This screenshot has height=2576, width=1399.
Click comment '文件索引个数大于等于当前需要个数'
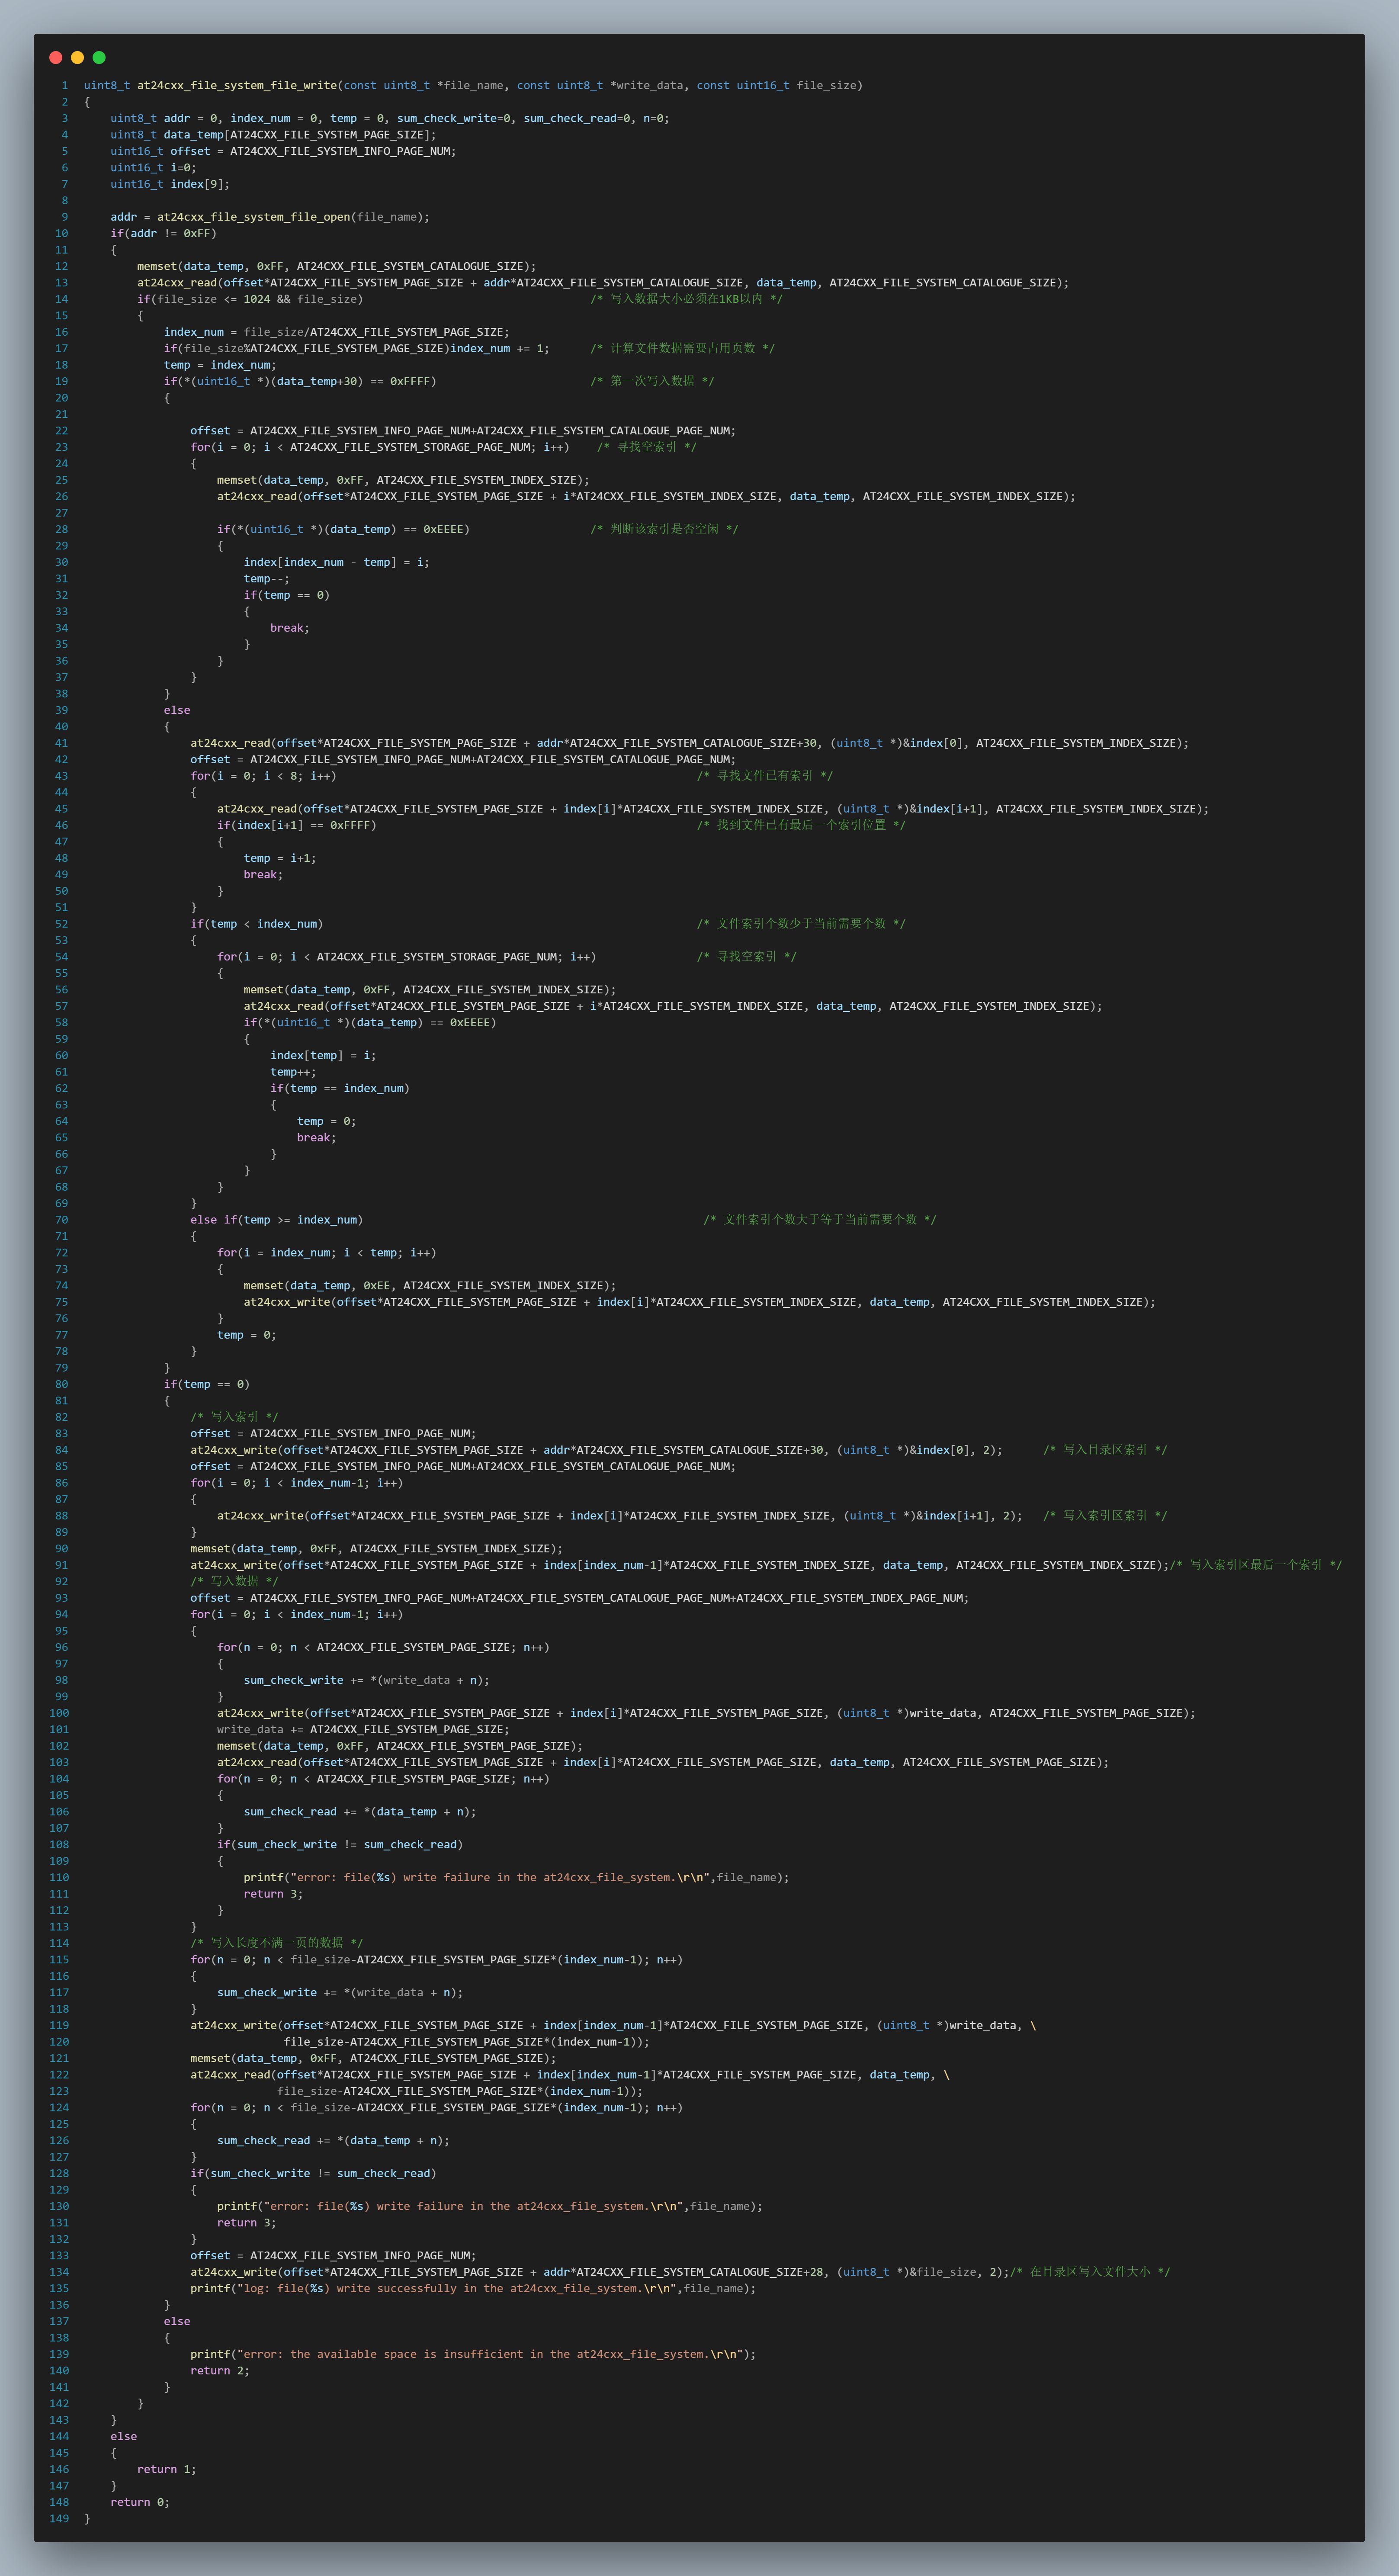point(820,1220)
